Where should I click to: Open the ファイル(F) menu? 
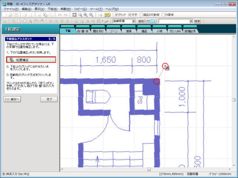pos(11,8)
